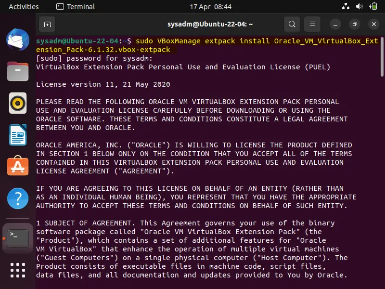Click 'ORACLE AMERICA, INC.' line
385x289 pixels.
(194, 145)
